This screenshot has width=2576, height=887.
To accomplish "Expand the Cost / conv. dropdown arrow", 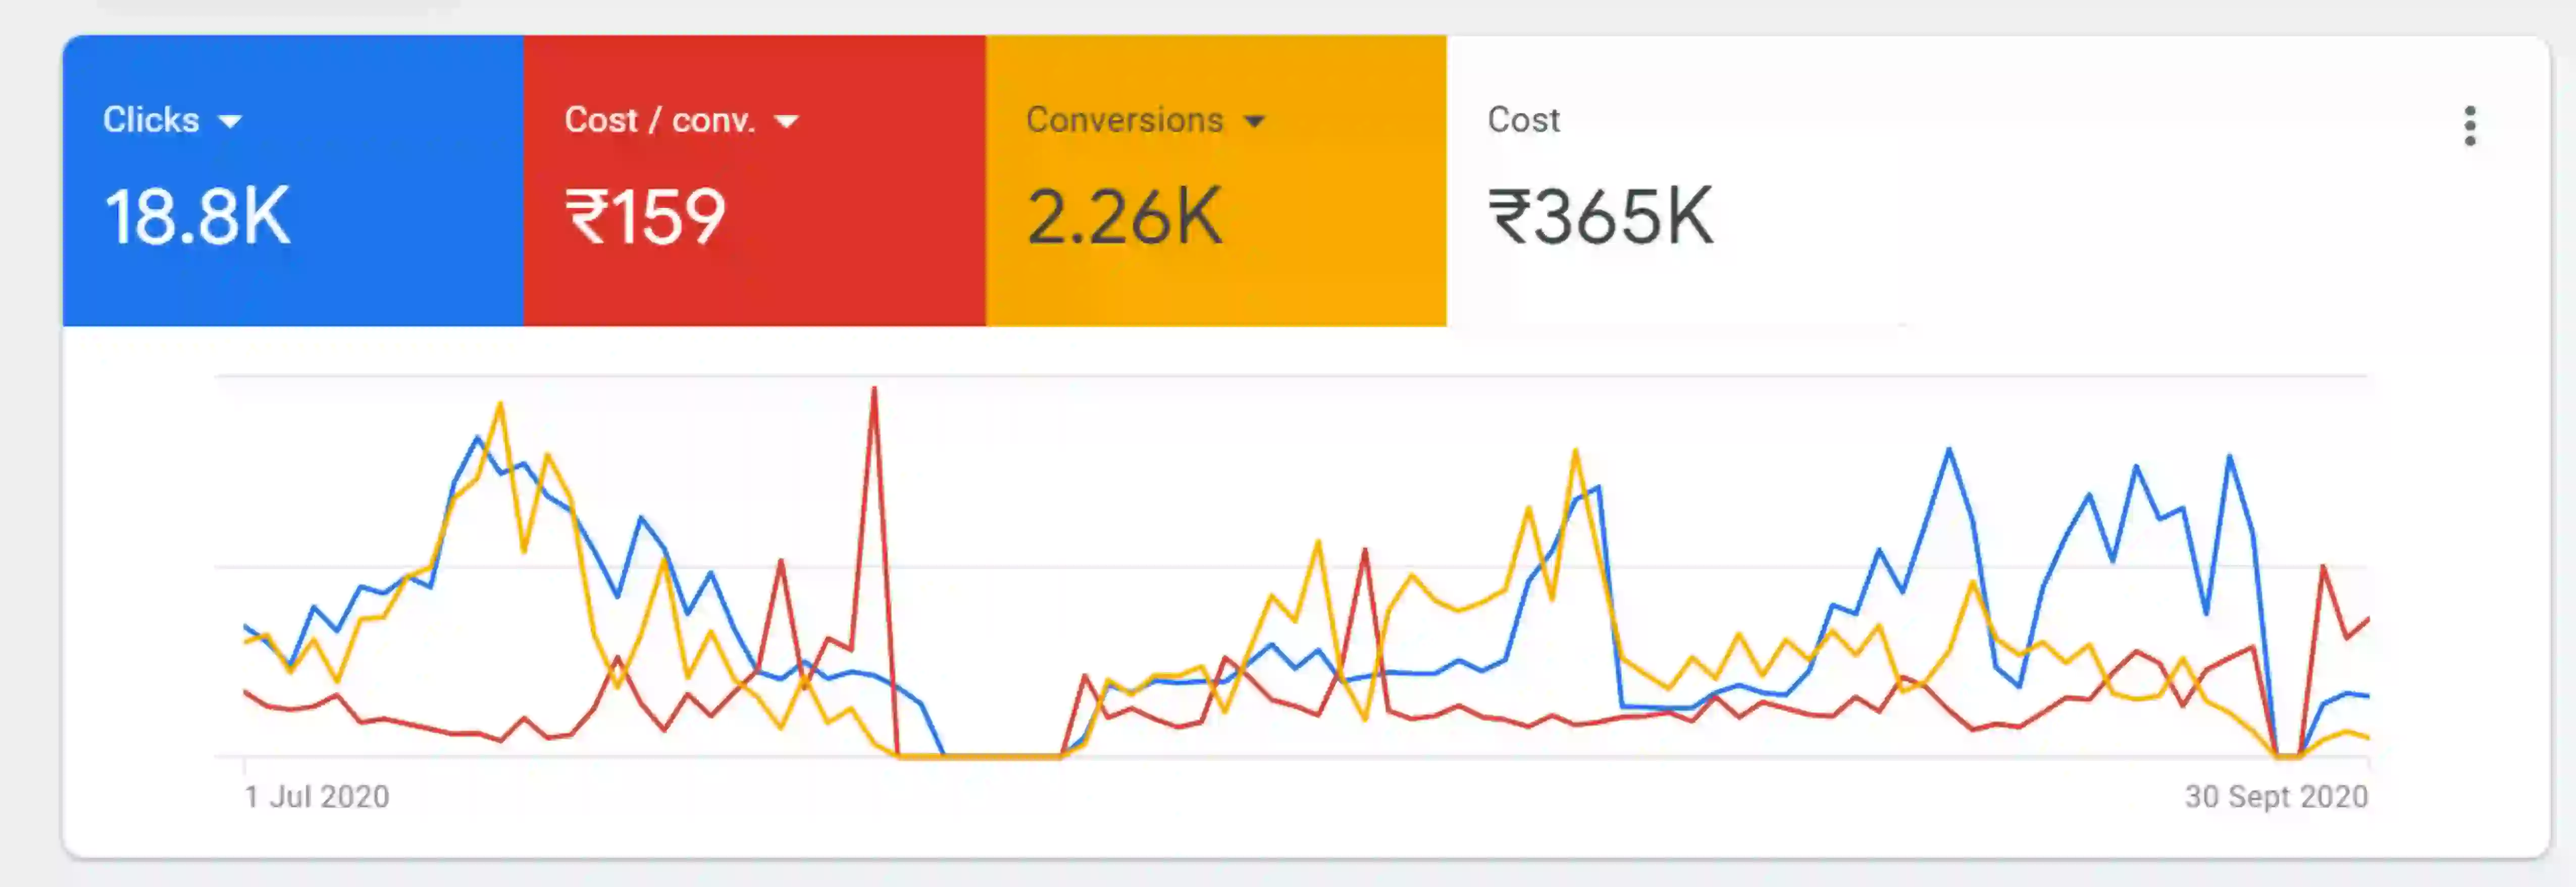I will pos(787,122).
